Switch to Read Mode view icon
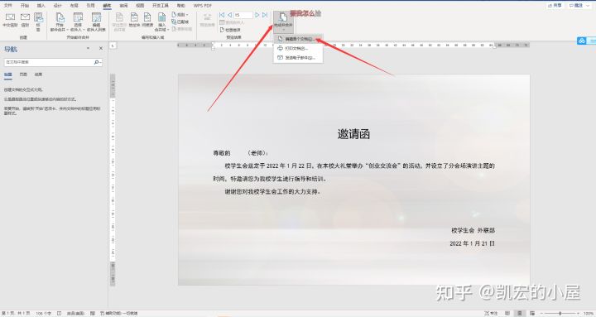 click(507, 313)
